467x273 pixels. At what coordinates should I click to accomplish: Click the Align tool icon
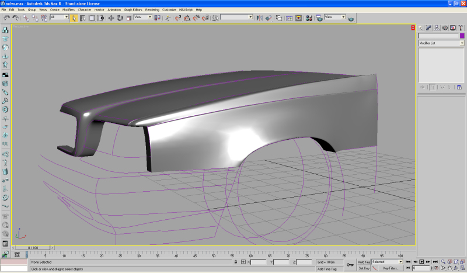[269, 18]
